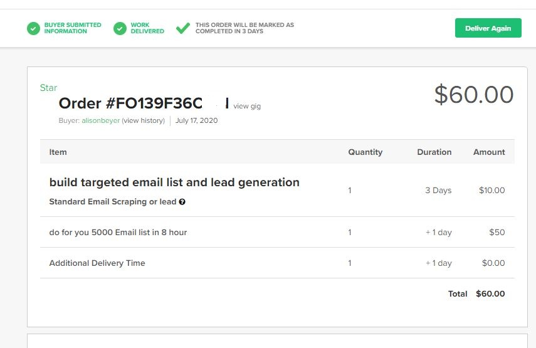Select the Order #FO139F36C heading
The image size is (536, 348).
tap(130, 103)
